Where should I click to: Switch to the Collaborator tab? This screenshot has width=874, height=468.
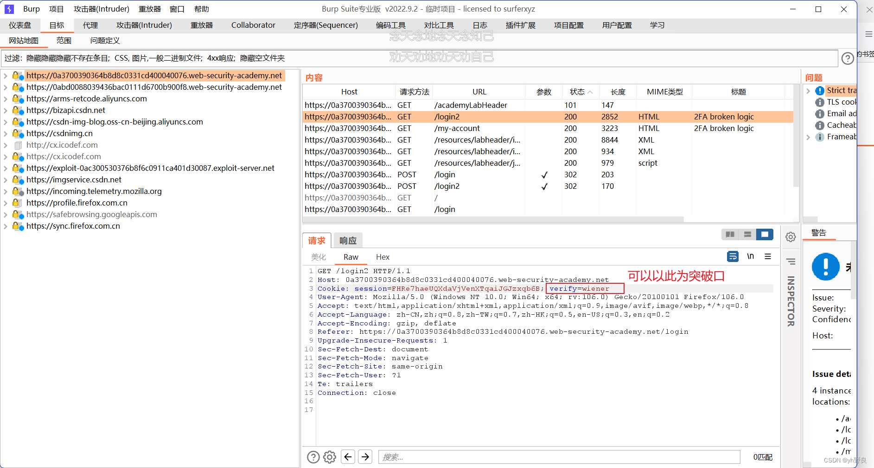tap(253, 25)
